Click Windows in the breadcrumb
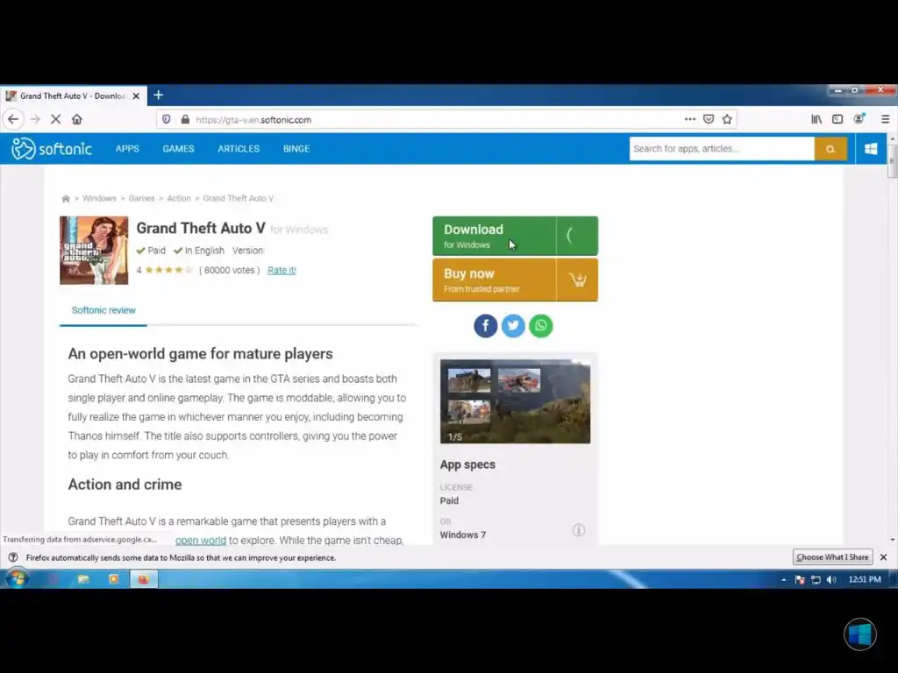Image resolution: width=898 pixels, height=673 pixels. coord(99,199)
